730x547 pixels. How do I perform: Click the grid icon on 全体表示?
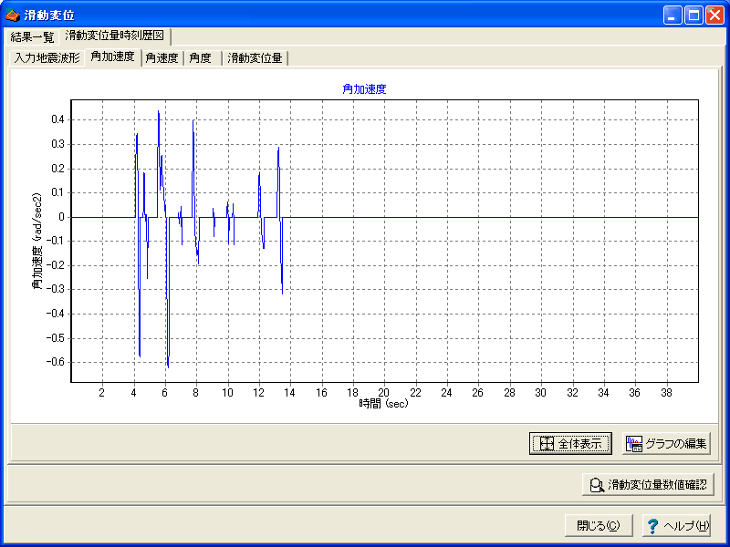547,444
